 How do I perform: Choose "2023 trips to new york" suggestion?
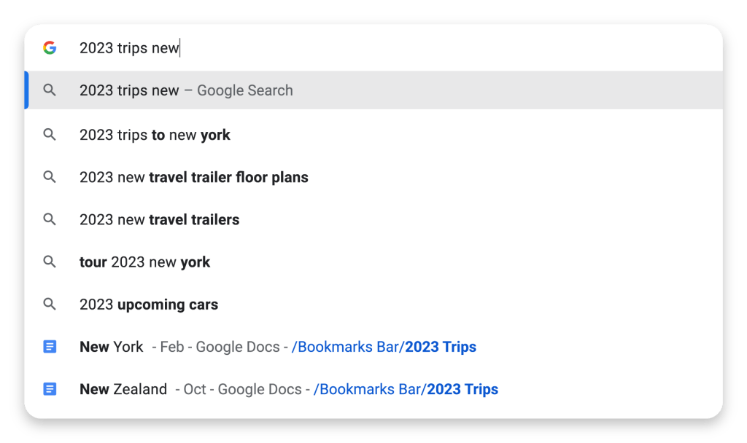click(155, 135)
